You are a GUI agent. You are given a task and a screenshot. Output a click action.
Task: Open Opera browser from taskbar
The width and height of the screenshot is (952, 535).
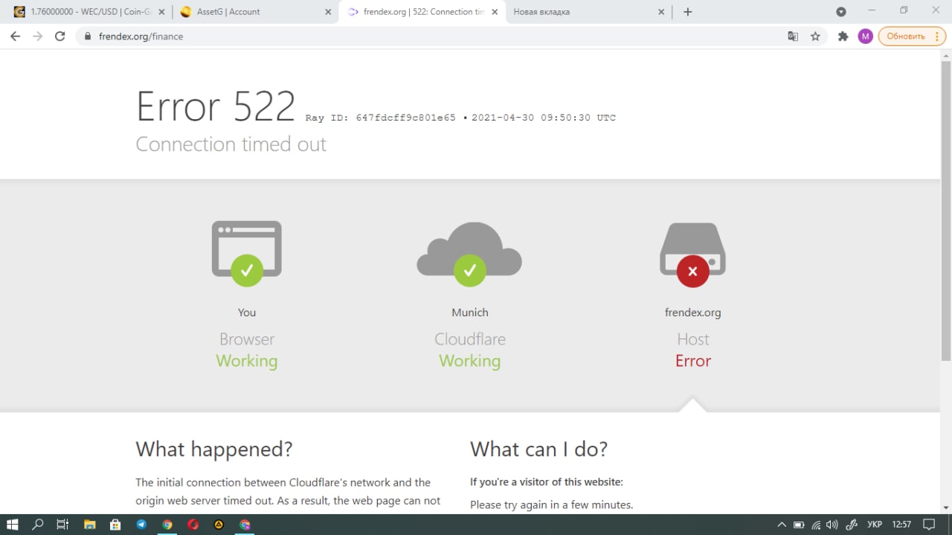(x=193, y=525)
